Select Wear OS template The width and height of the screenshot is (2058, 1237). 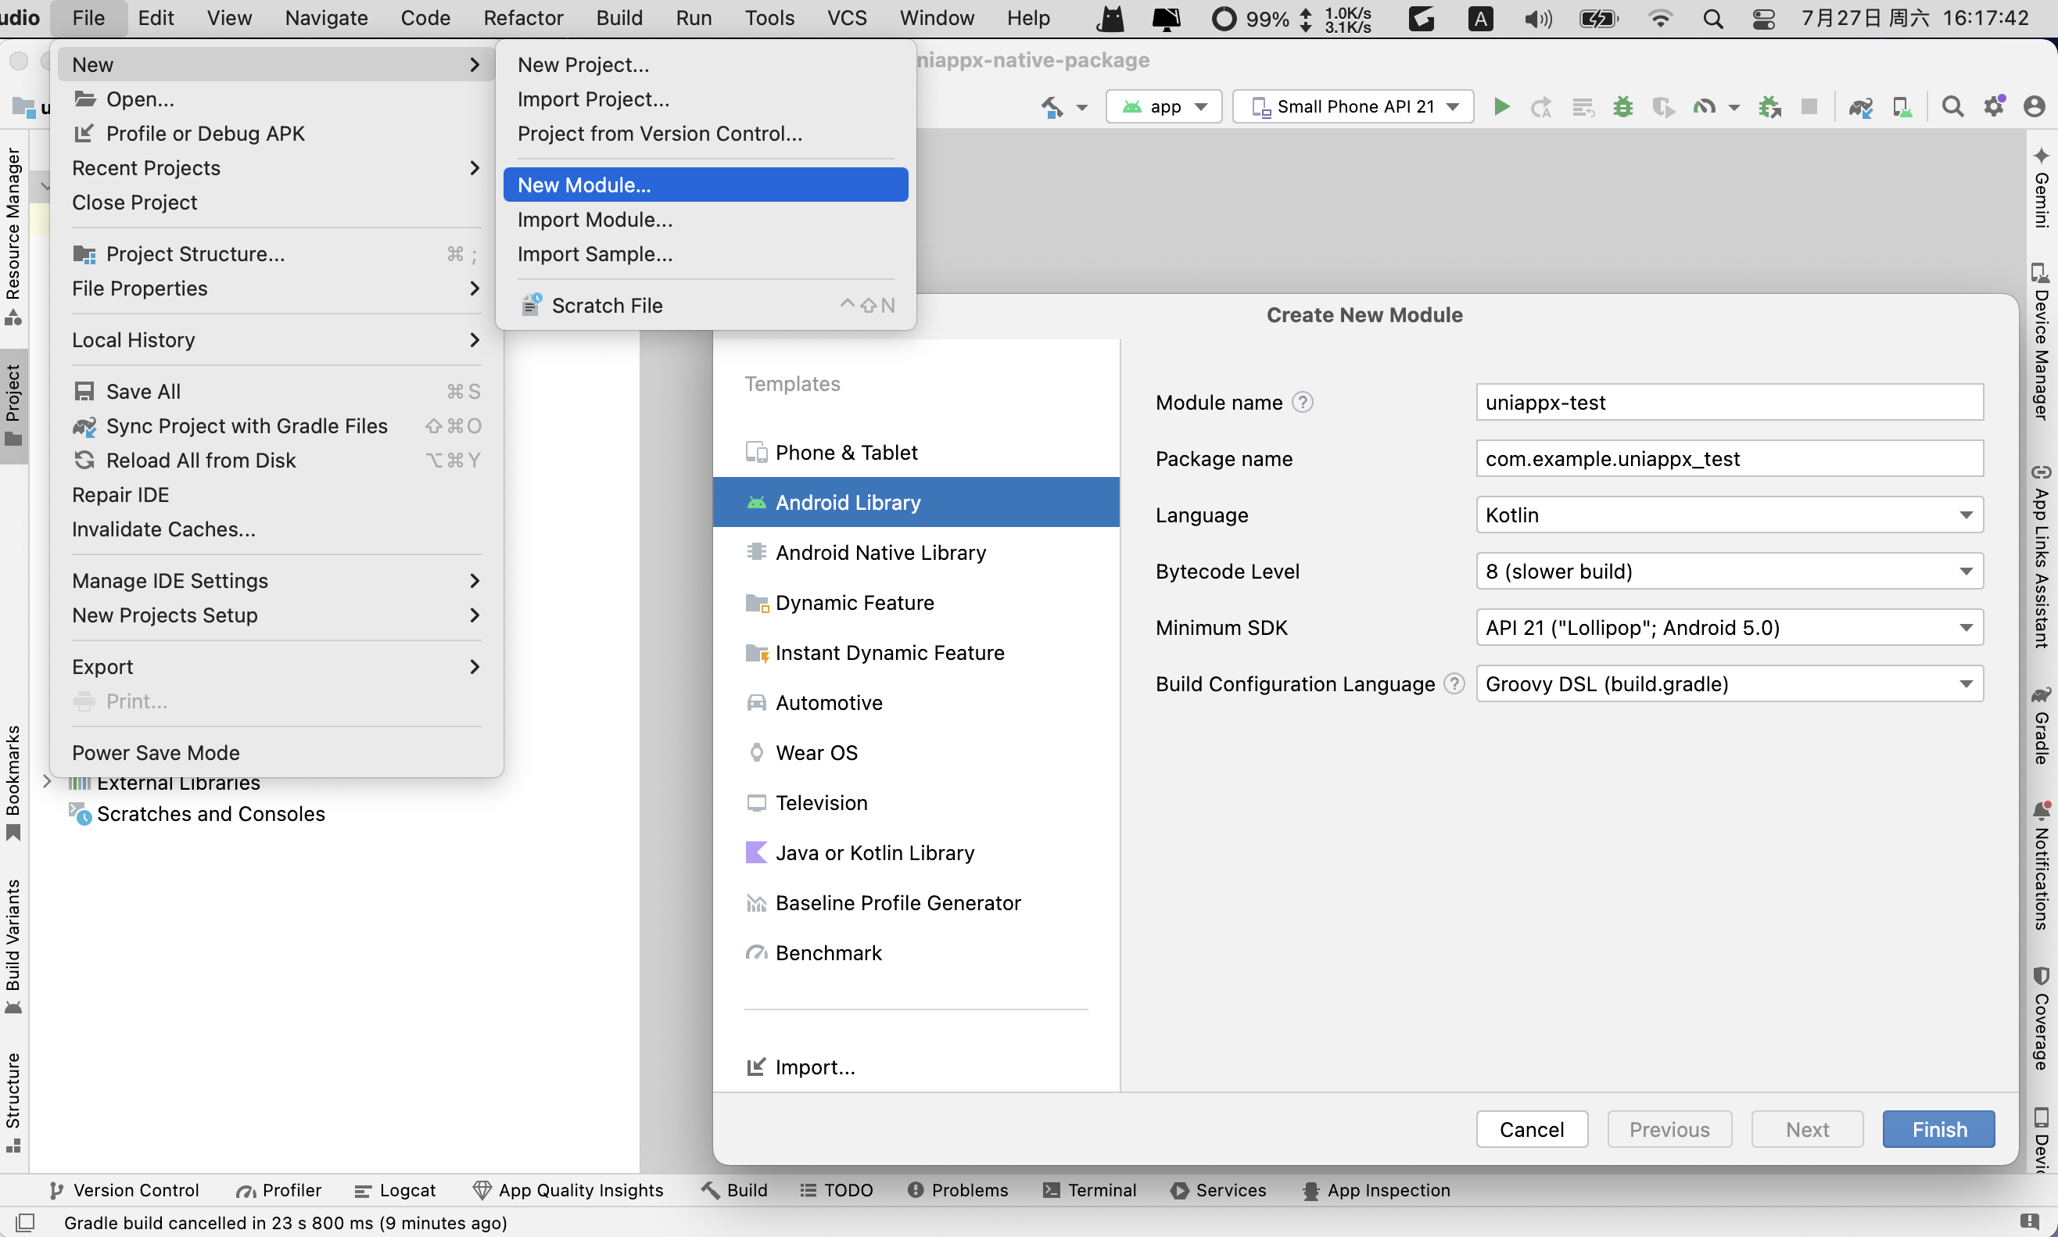[915, 752]
